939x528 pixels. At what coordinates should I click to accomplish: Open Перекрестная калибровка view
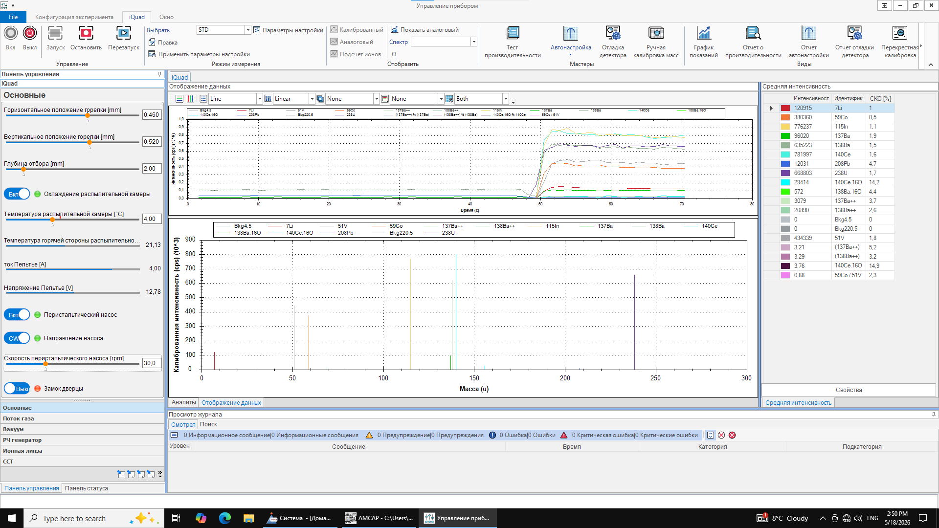tap(900, 42)
